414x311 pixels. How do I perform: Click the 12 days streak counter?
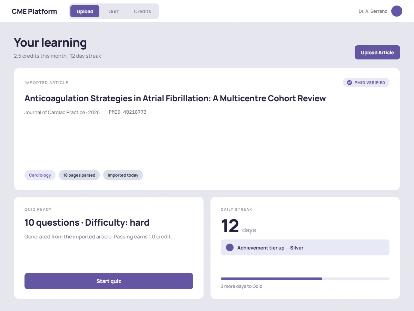coord(238,226)
